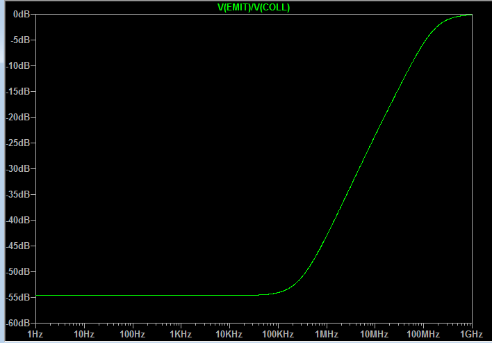Click the V(EMIT)/V(COLL) trace label

click(x=254, y=8)
